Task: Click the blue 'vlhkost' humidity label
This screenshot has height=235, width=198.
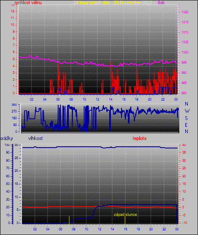Action: [x=35, y=138]
